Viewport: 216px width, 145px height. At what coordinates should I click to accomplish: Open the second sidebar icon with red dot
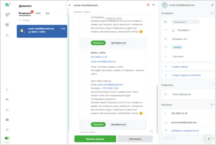[x=7, y=15]
